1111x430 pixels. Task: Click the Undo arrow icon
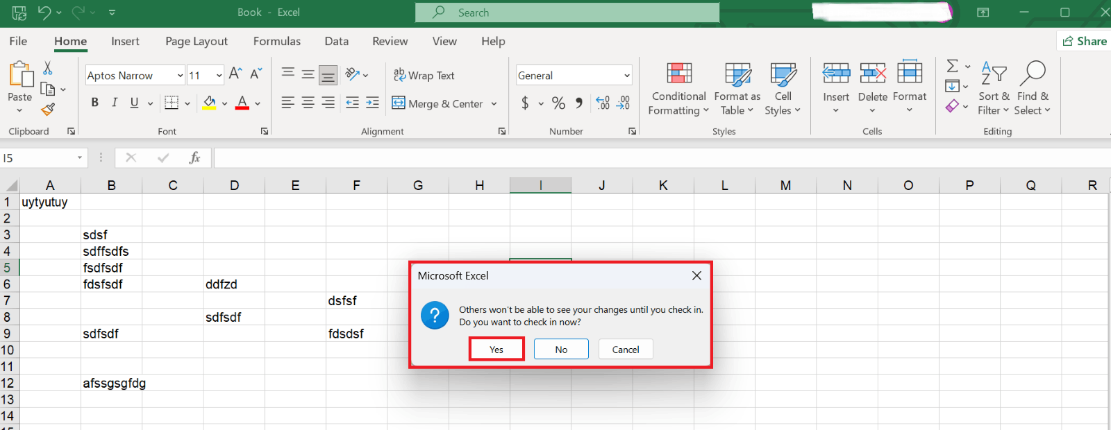click(x=44, y=12)
